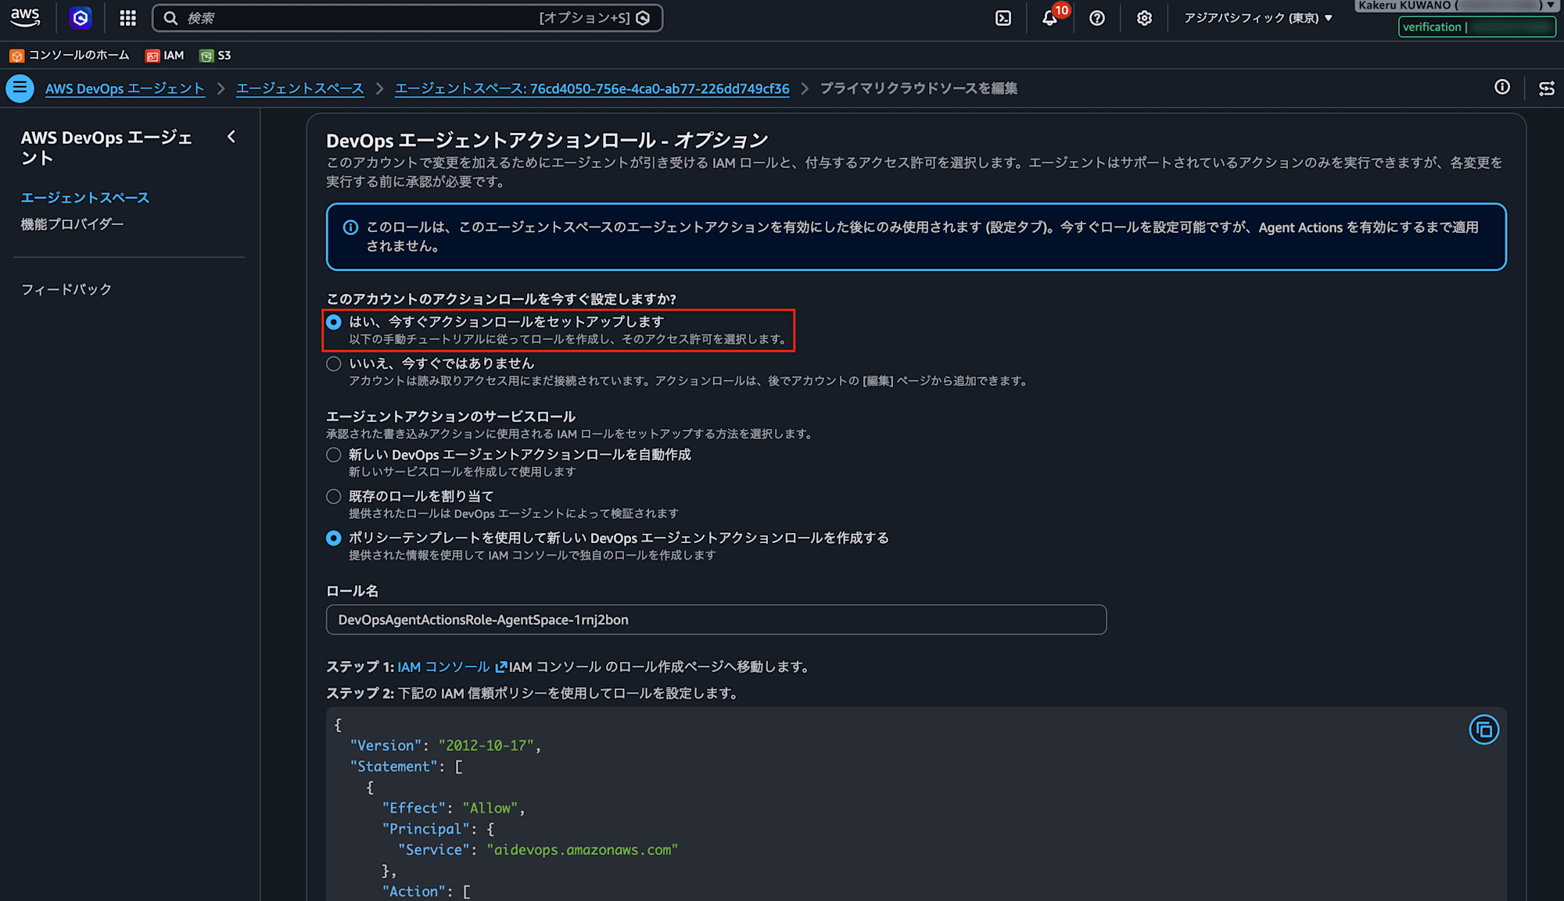Click "2012-10-17" version value in JSON
1564x901 pixels.
[486, 745]
